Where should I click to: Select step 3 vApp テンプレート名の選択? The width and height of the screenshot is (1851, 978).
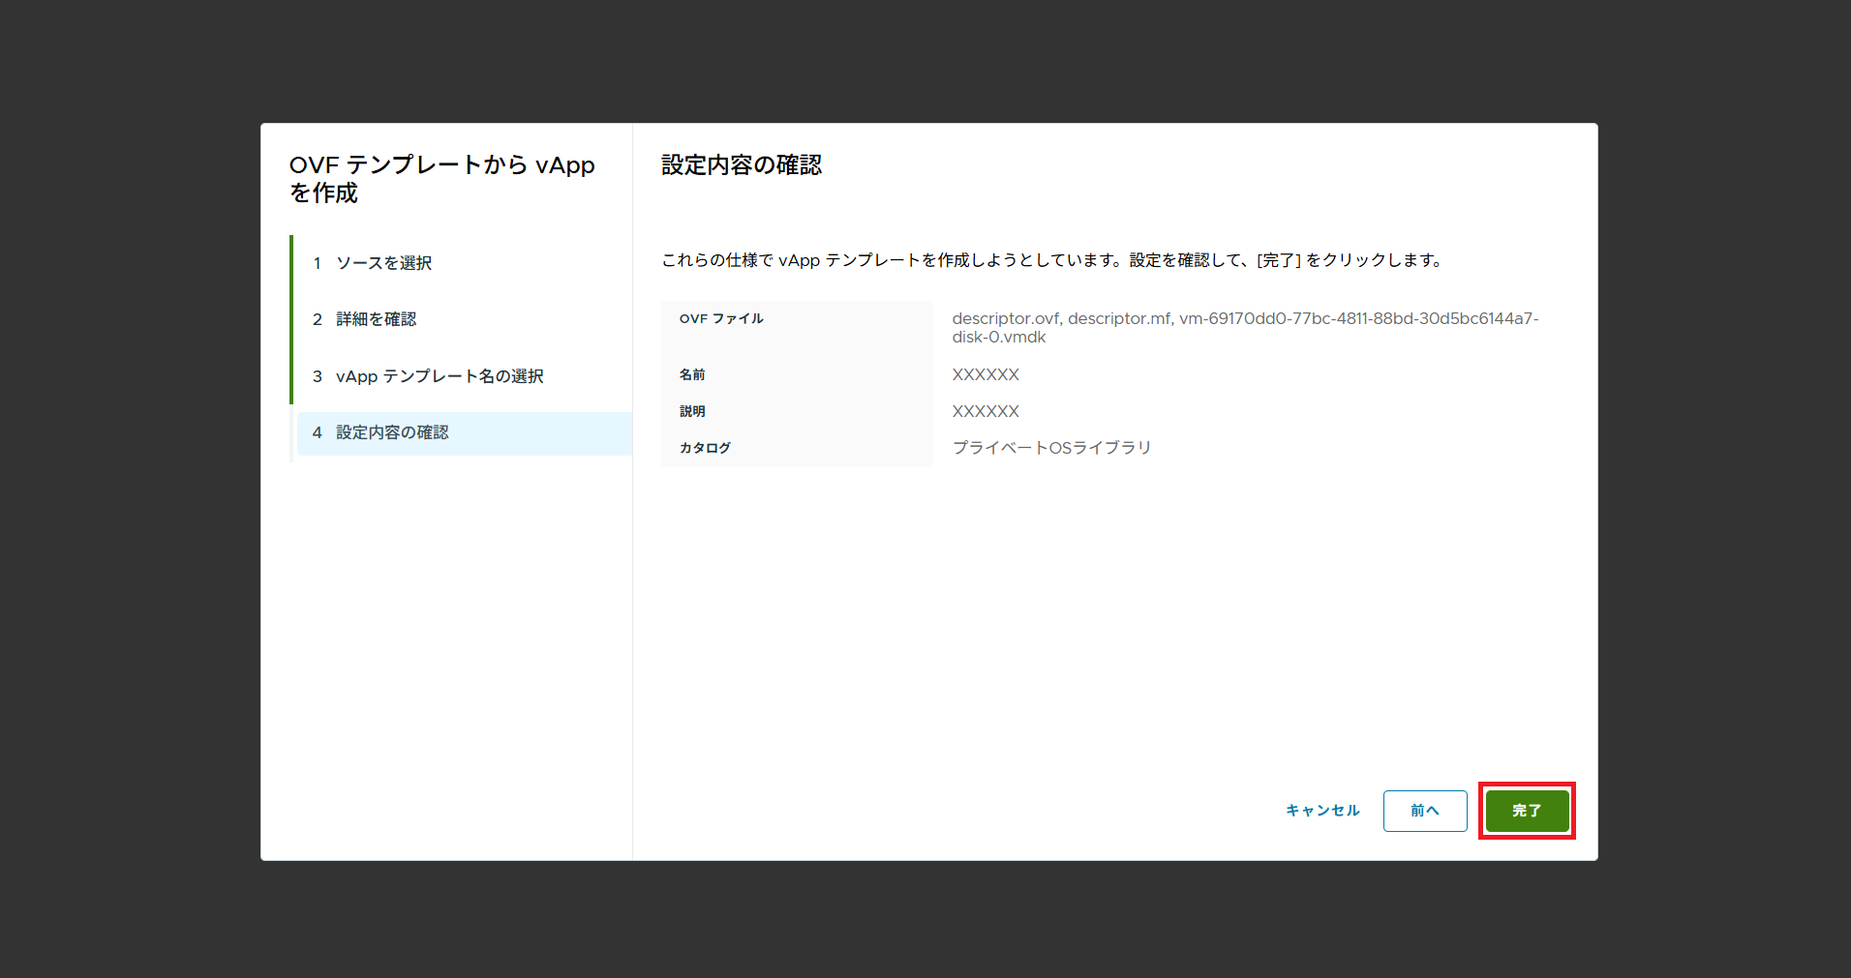point(440,376)
